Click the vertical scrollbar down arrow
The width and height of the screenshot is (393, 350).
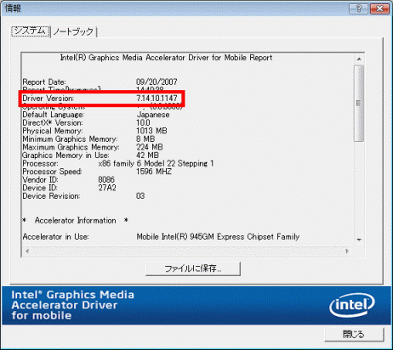[x=359, y=240]
